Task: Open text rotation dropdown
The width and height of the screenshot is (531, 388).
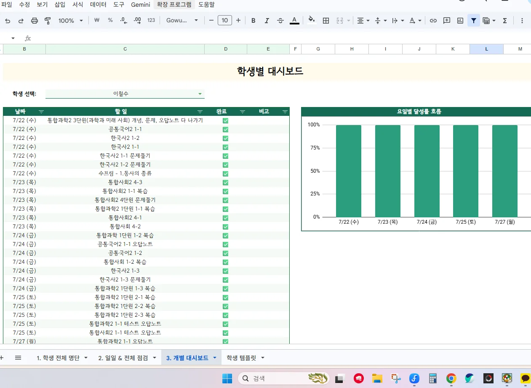Action: click(x=415, y=20)
